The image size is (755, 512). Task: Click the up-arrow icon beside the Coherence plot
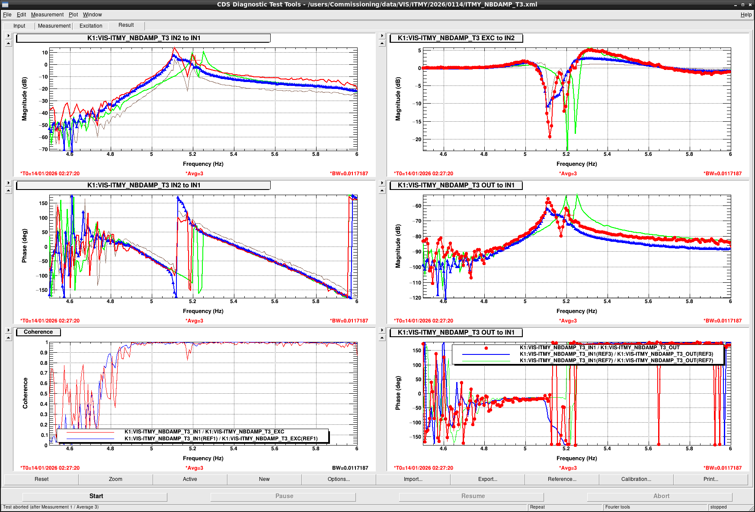(8, 338)
